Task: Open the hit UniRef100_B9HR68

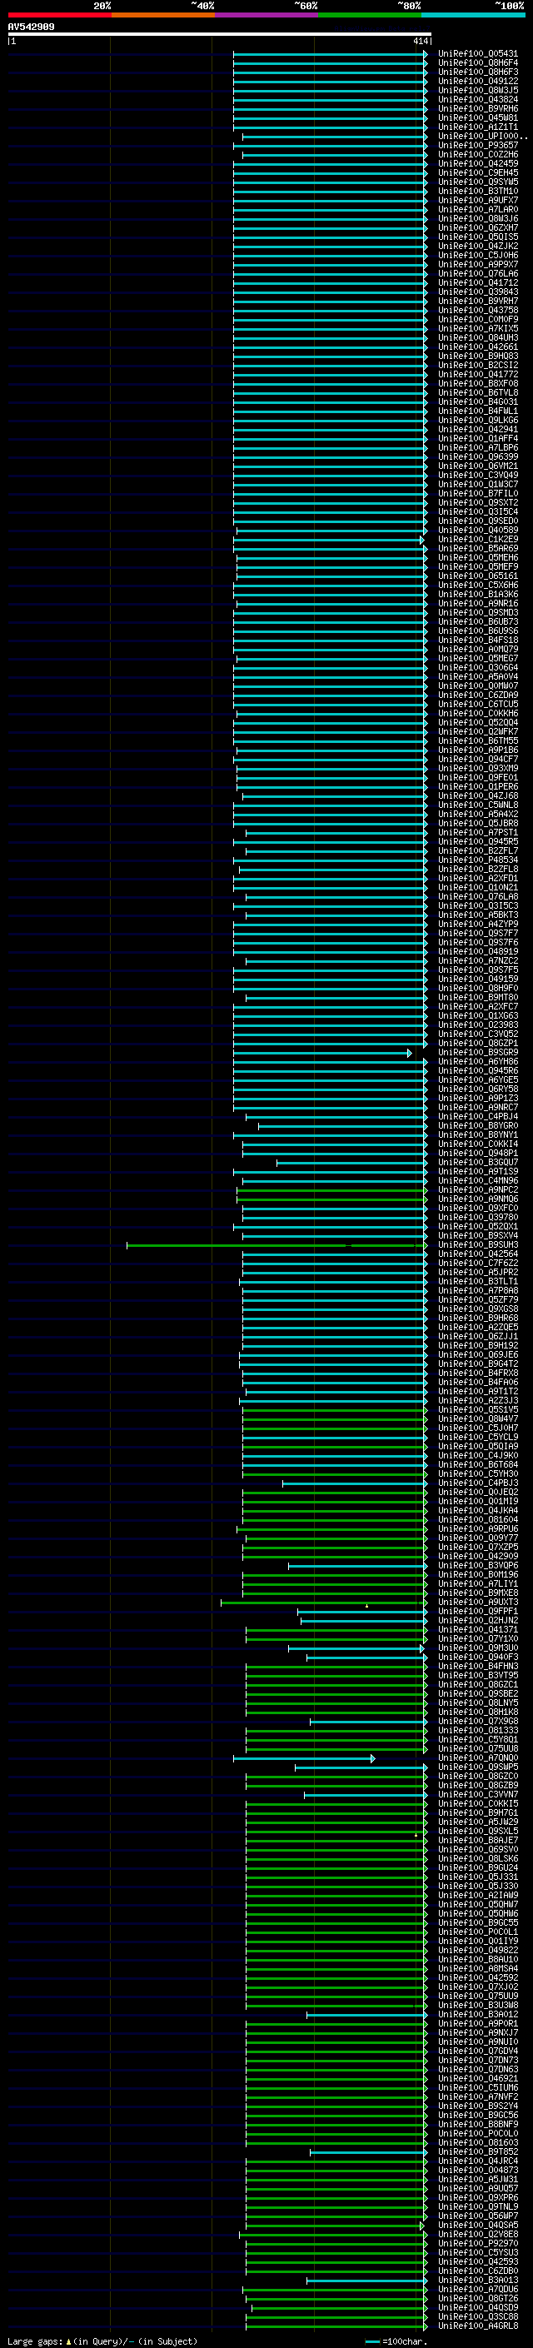Action: pos(477,1318)
